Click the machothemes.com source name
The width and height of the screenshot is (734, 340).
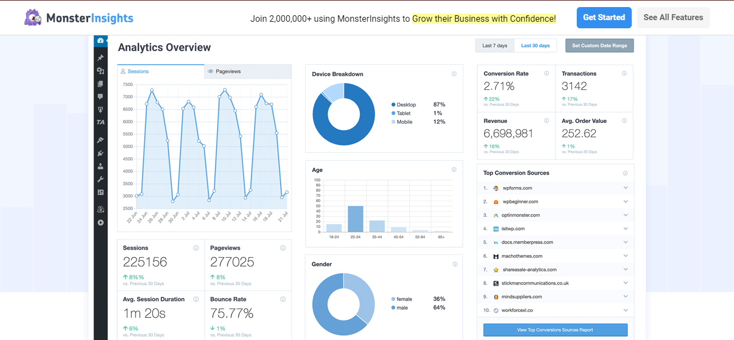pos(522,256)
